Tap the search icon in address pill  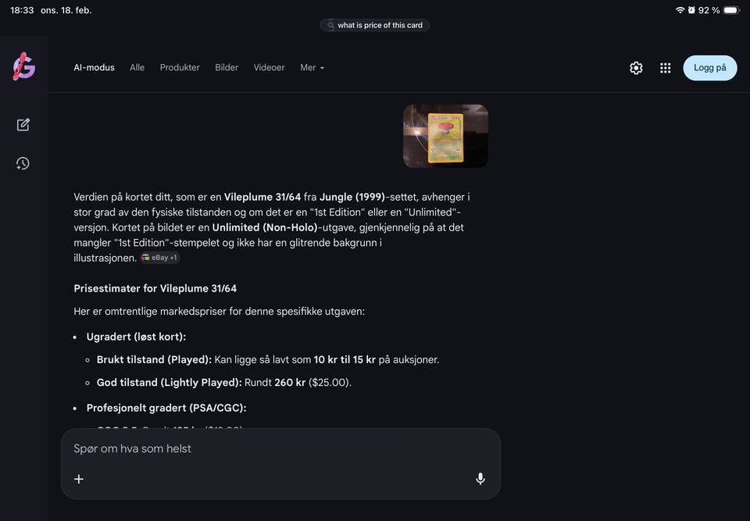coord(331,25)
